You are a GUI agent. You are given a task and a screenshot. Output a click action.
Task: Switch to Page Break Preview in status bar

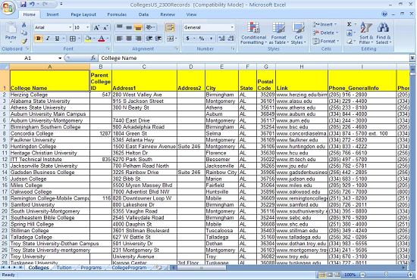[337, 275]
